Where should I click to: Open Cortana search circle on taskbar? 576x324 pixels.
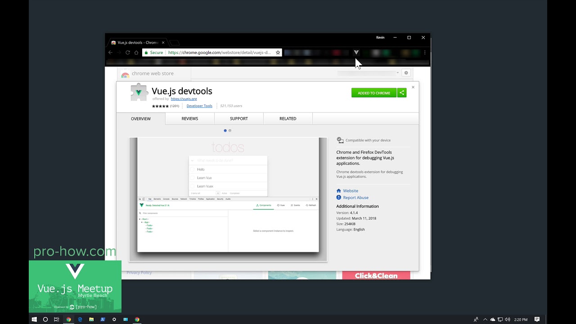tap(45, 319)
